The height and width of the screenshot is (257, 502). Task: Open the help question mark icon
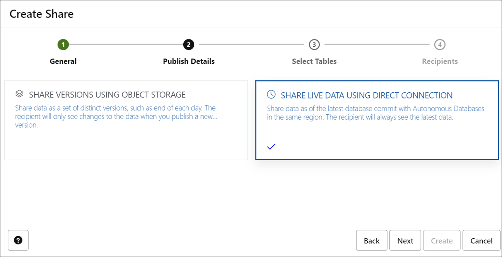pos(18,240)
